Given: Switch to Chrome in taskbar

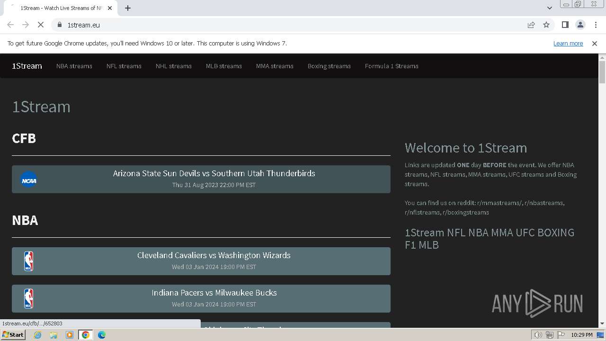Looking at the screenshot, I should click(86, 335).
